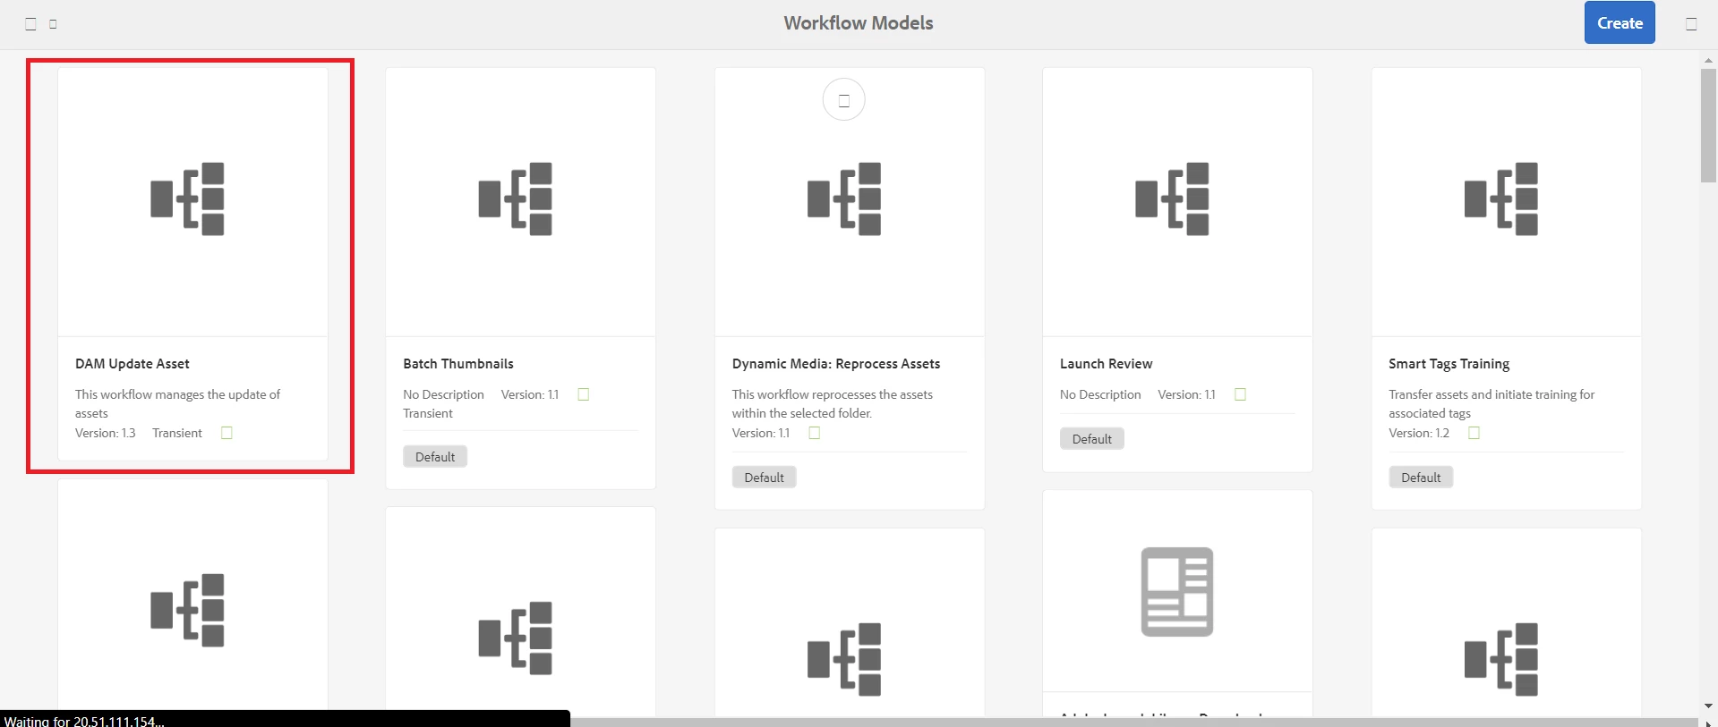The height and width of the screenshot is (727, 1718).
Task: Click Version: 1.3 on DAM Update Asset
Action: click(106, 433)
